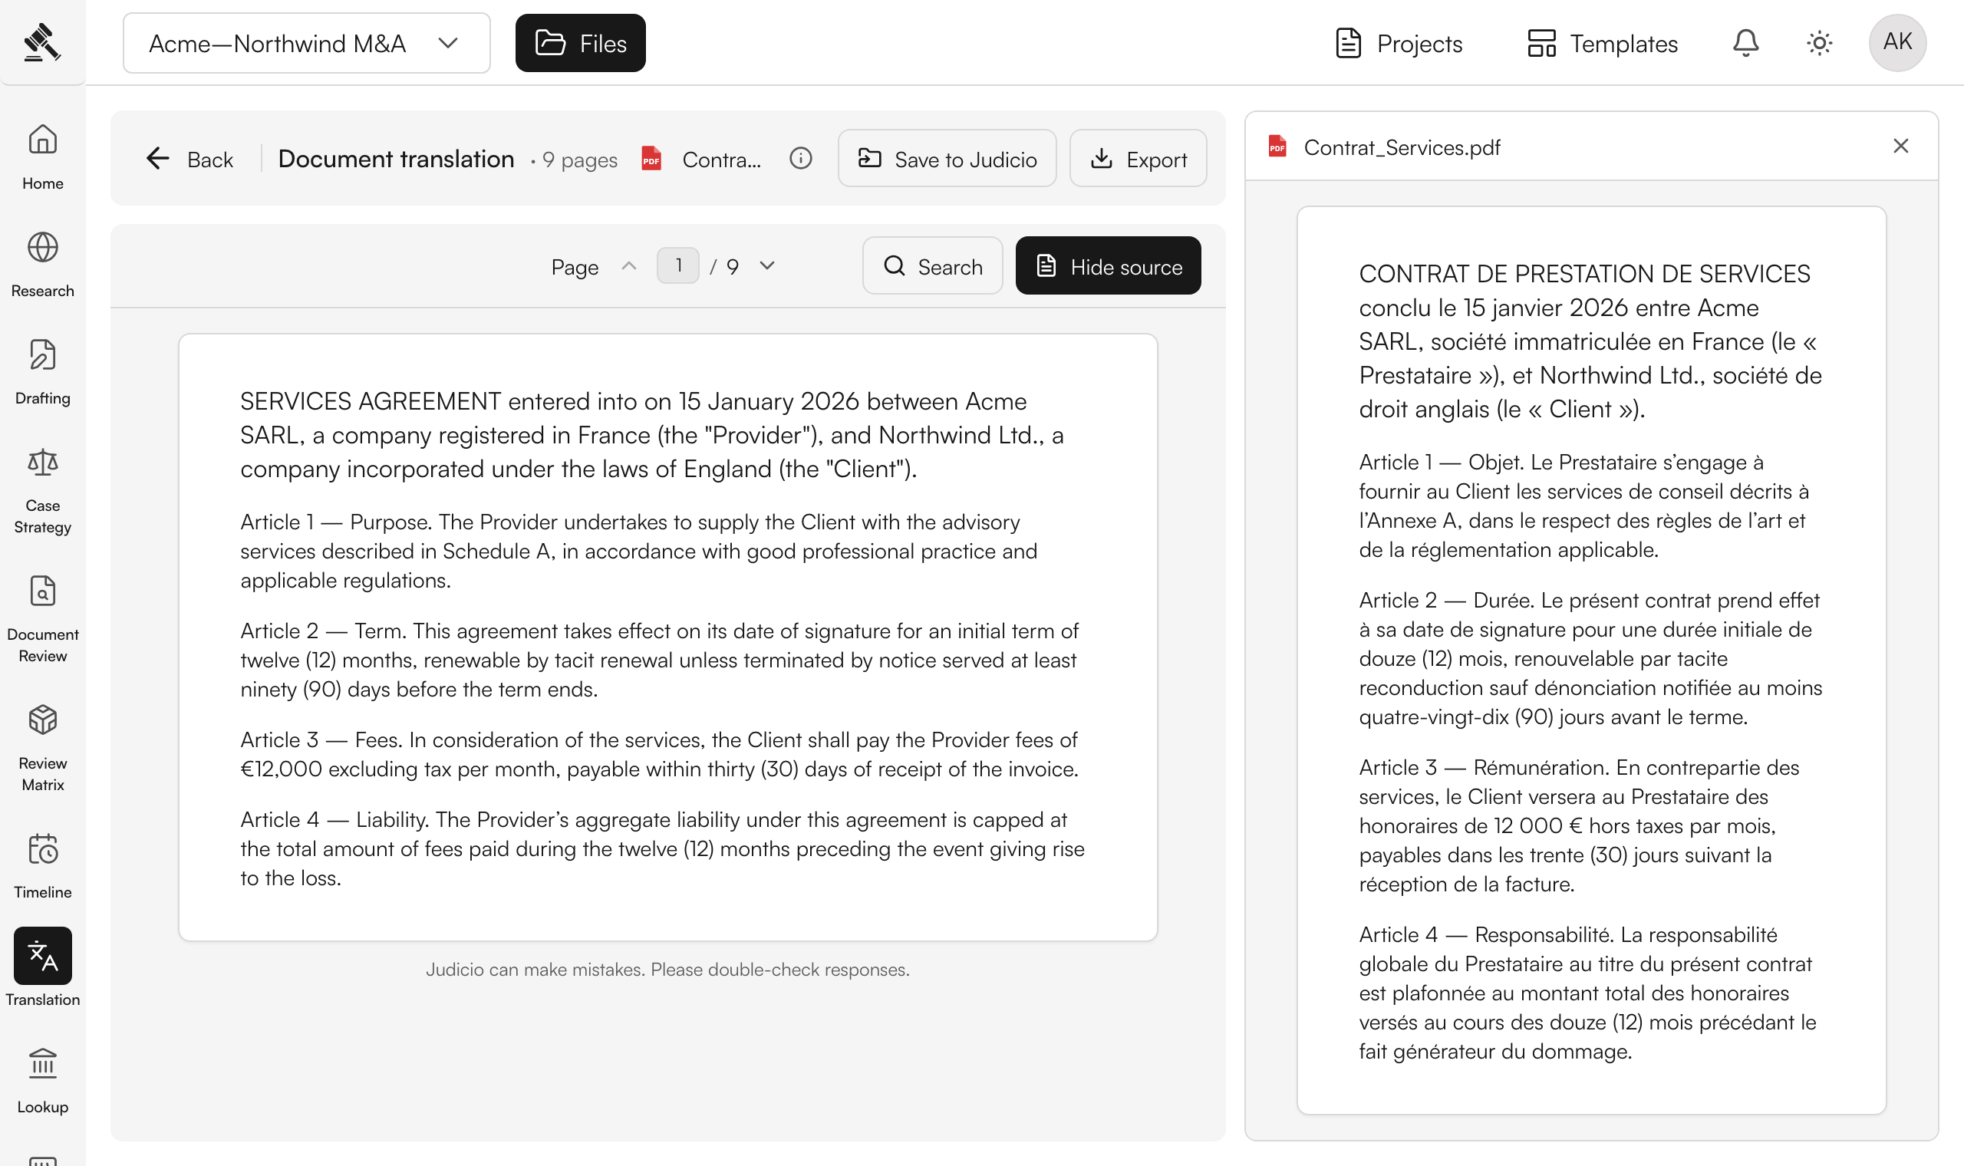Click Save to Judicio
This screenshot has width=1964, height=1166.
(947, 159)
